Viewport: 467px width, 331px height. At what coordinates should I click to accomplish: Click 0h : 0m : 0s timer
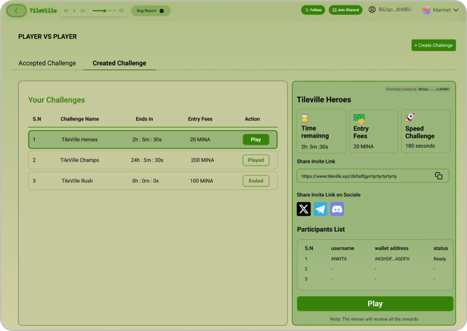click(146, 181)
